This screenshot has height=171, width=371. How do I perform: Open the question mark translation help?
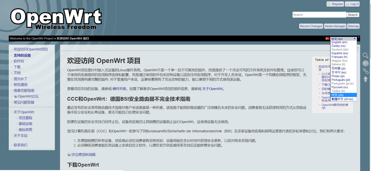point(359,38)
